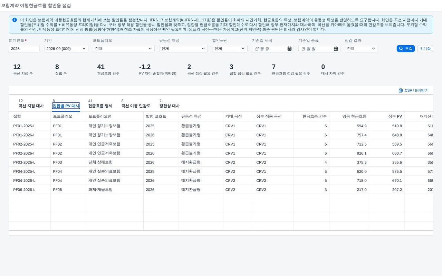This screenshot has height=276, width=442.
Task: Click the 현금흐름 점검 필요 건수 KPI label
Action: coord(291,73)
